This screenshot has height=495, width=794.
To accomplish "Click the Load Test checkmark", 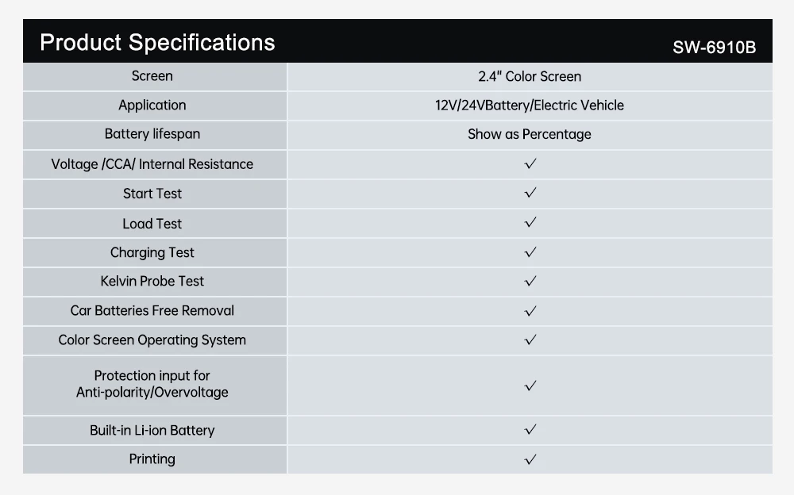I will point(530,223).
